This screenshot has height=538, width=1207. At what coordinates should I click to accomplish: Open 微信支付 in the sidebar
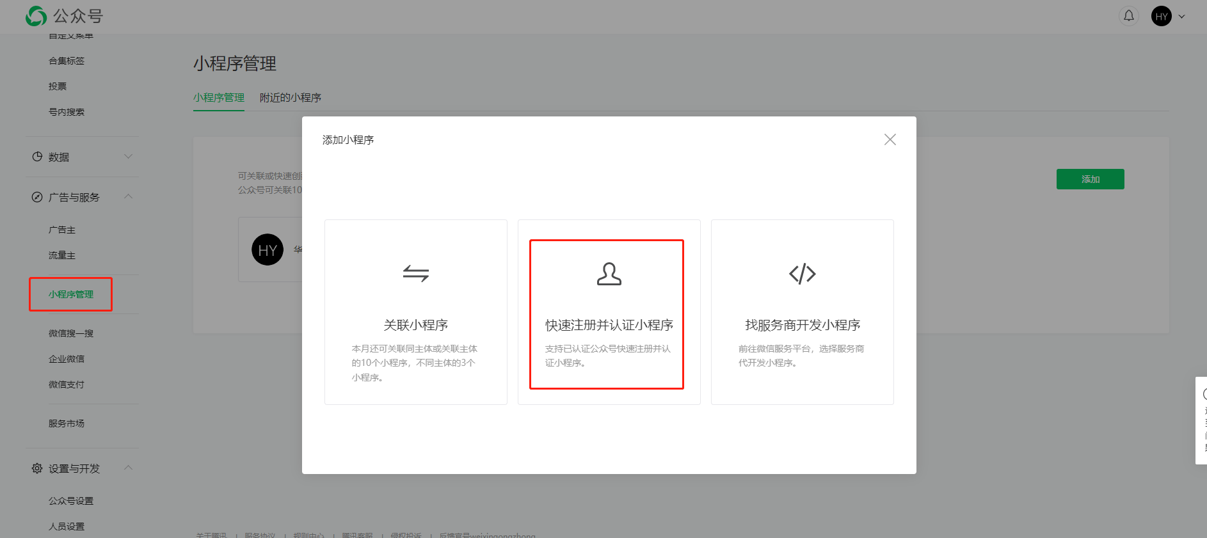(67, 384)
